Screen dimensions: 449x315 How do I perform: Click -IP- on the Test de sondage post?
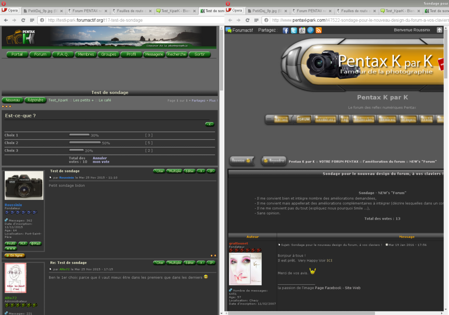click(x=211, y=171)
